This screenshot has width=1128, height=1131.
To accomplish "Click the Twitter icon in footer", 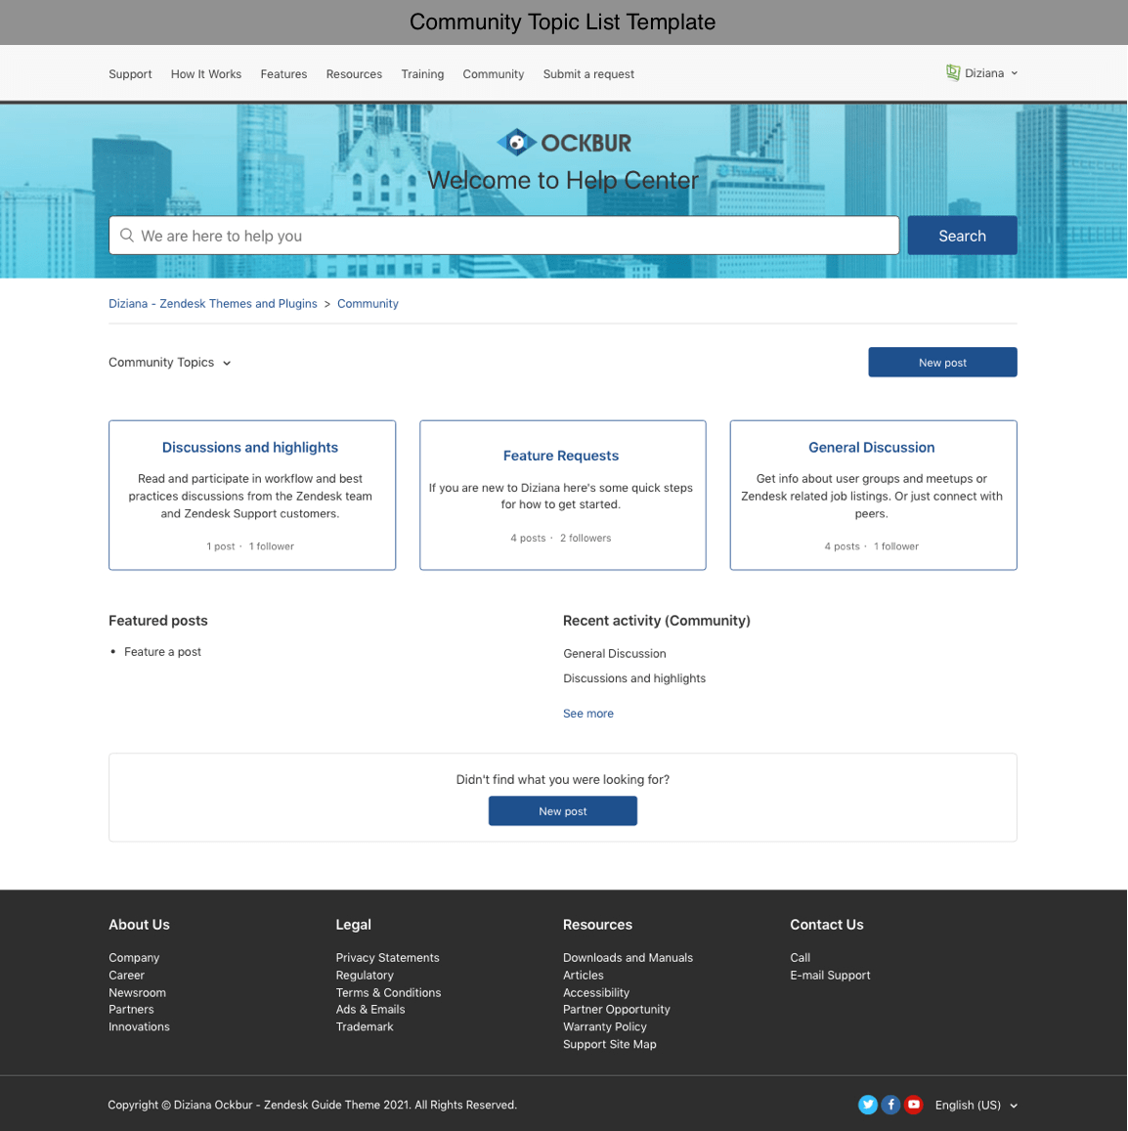I will tap(867, 1105).
